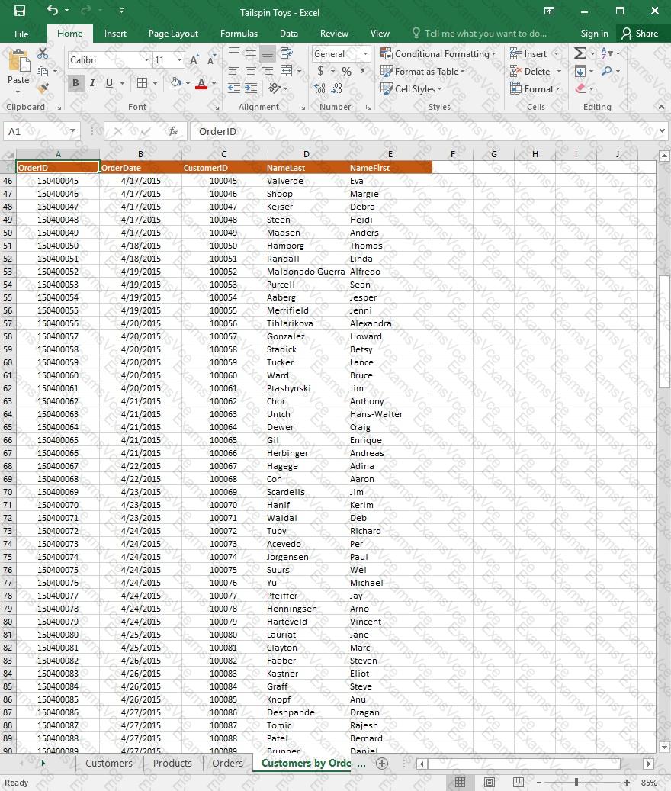
Task: Open the Name Box A1 dropdown arrow
Action: click(72, 131)
